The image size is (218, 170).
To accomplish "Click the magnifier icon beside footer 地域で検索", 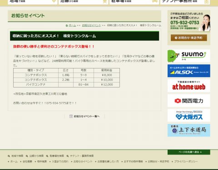I will tap(9, 156).
